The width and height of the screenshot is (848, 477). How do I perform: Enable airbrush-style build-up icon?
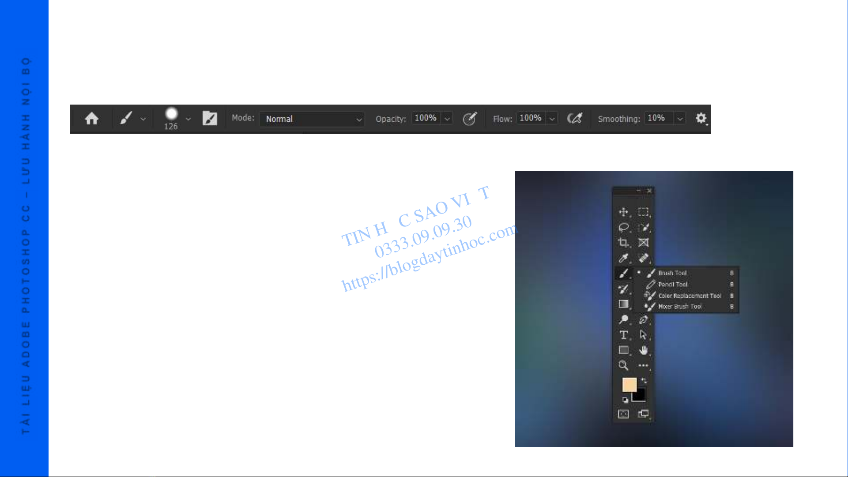pyautogui.click(x=574, y=118)
